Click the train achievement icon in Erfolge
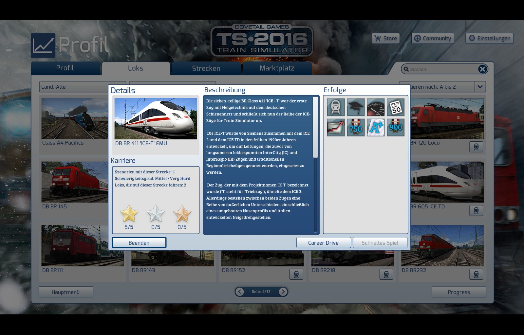This screenshot has height=335, width=524. point(336,107)
